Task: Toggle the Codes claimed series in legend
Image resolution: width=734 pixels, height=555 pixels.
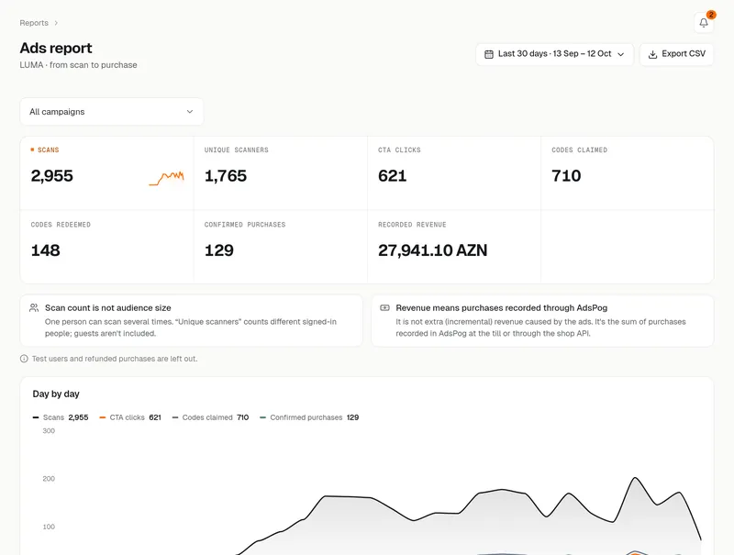Action: (210, 417)
